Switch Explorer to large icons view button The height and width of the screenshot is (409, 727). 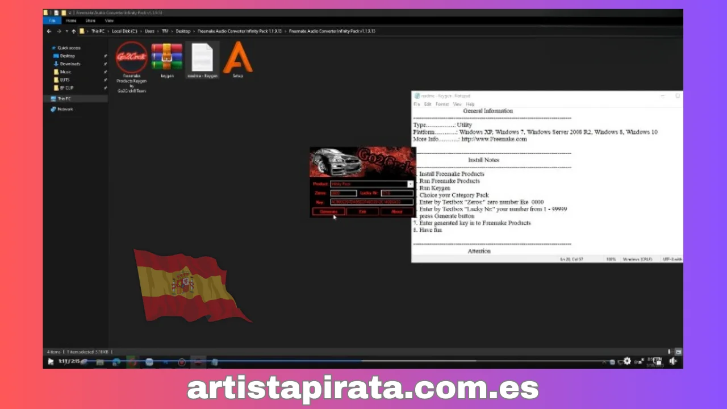pos(678,352)
